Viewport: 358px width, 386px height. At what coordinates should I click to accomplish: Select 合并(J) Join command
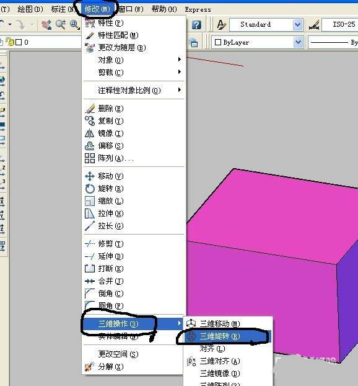click(134, 281)
